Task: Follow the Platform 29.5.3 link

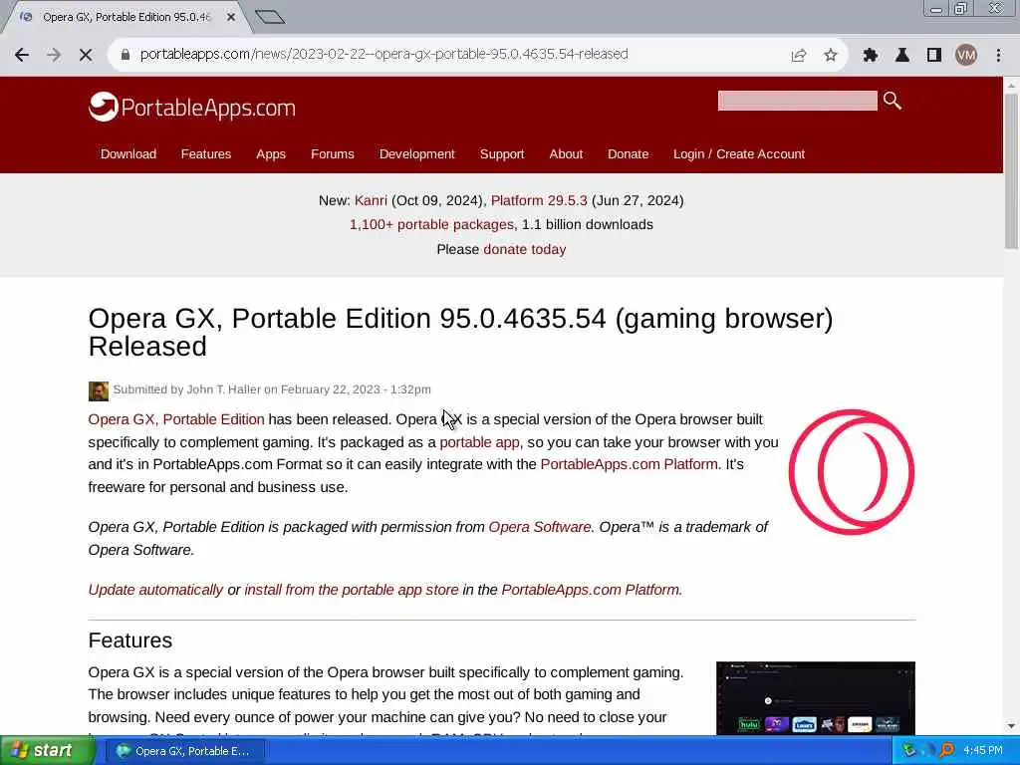Action: pos(539,200)
